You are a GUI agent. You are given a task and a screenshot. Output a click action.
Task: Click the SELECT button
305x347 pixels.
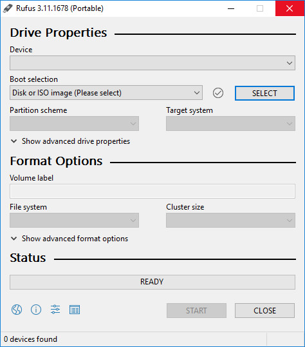pos(264,93)
